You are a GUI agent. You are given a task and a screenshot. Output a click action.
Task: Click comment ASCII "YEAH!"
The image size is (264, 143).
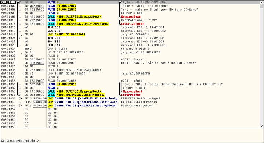[x=132, y=80]
